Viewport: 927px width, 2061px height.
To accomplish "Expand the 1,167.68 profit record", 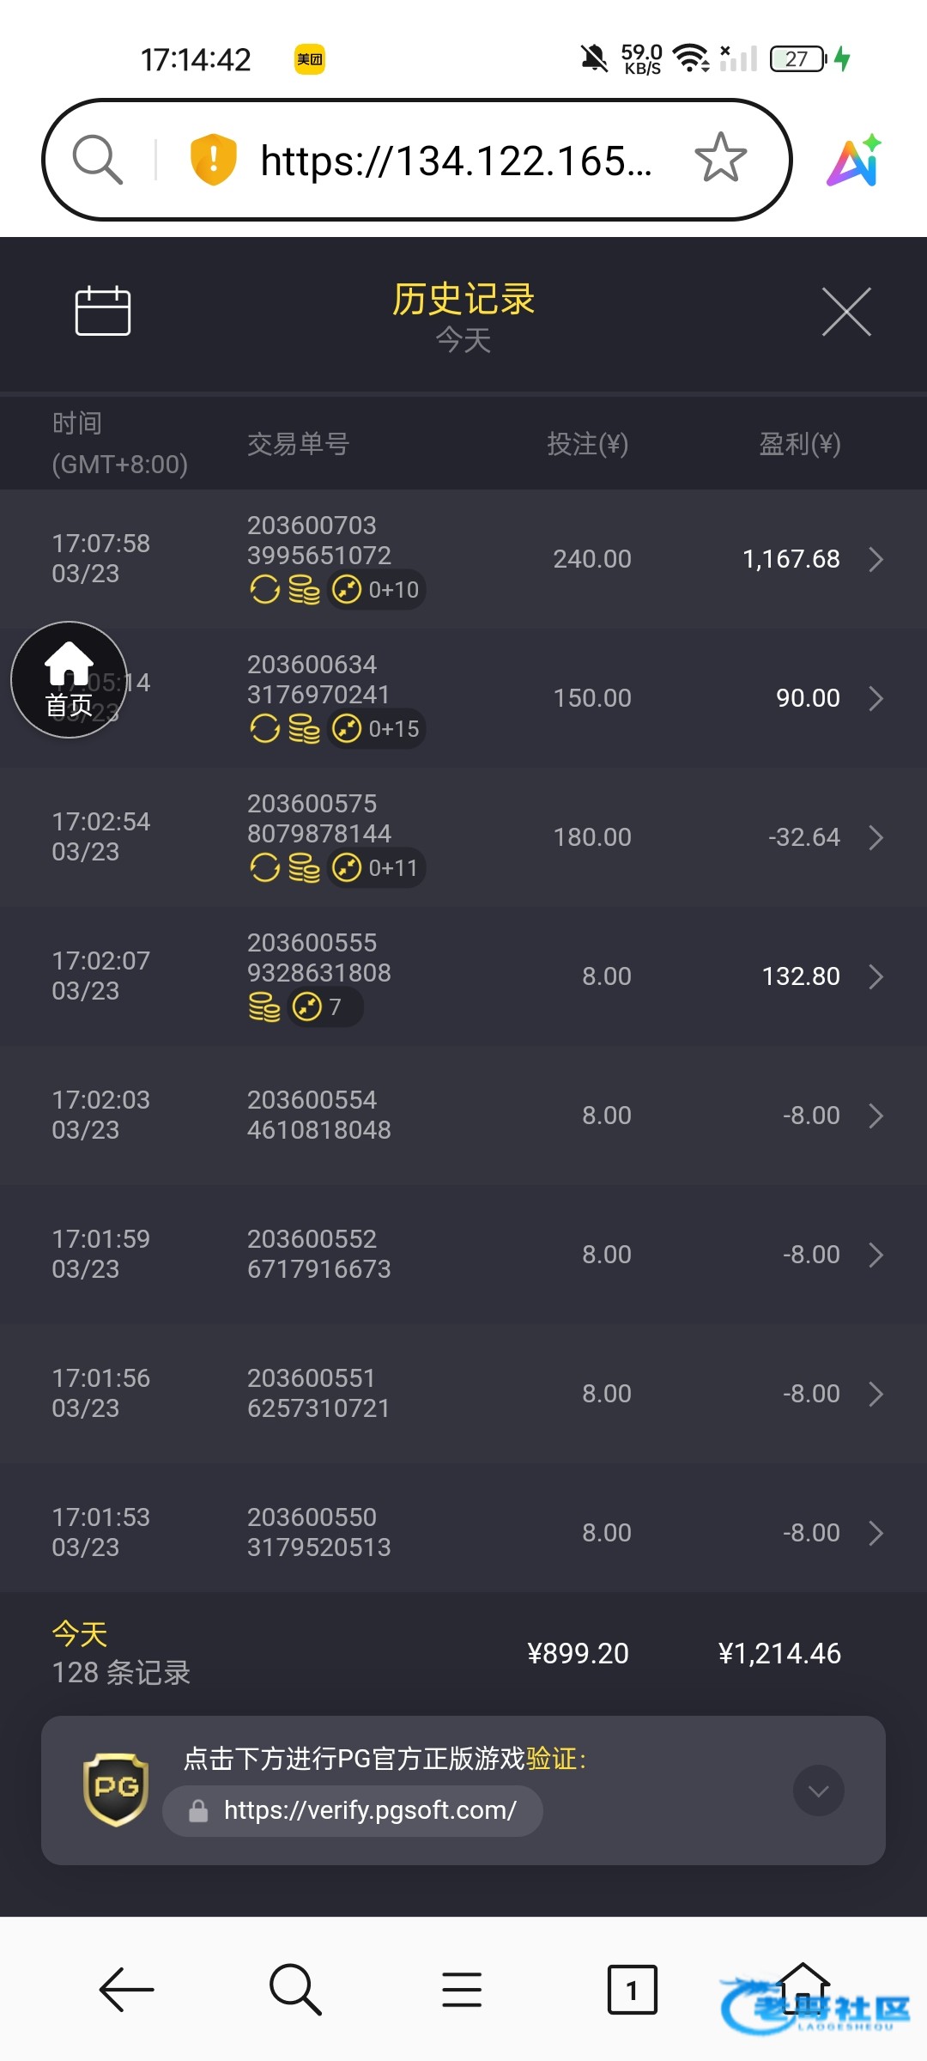I will pyautogui.click(x=875, y=559).
